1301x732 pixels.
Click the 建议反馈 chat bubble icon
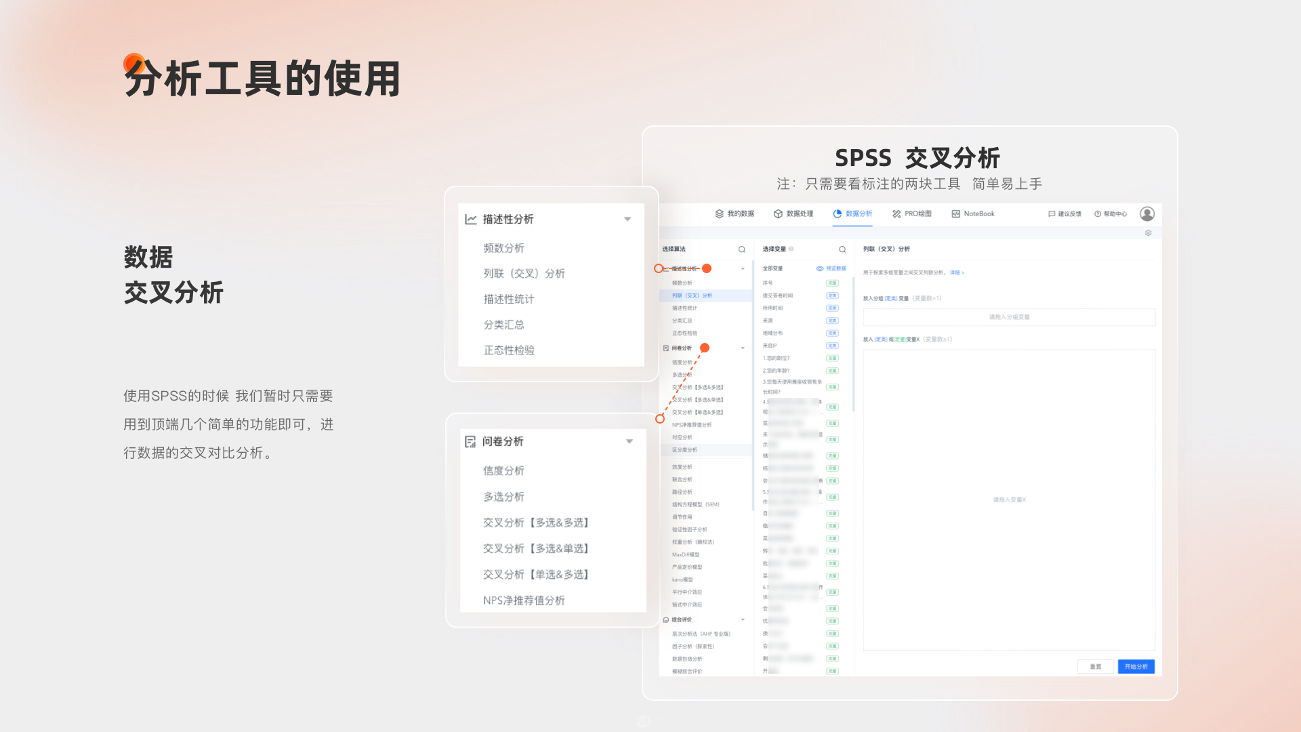click(x=1052, y=213)
